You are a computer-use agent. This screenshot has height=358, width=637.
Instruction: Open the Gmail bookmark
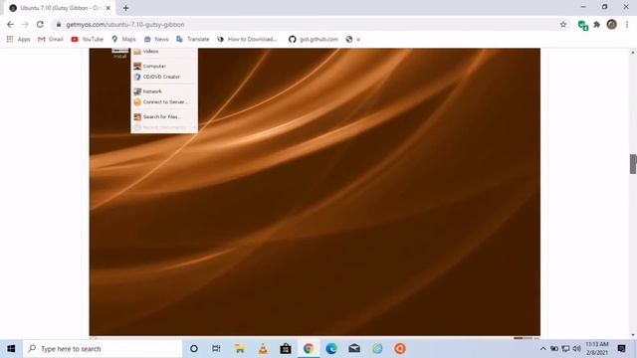[x=51, y=39]
